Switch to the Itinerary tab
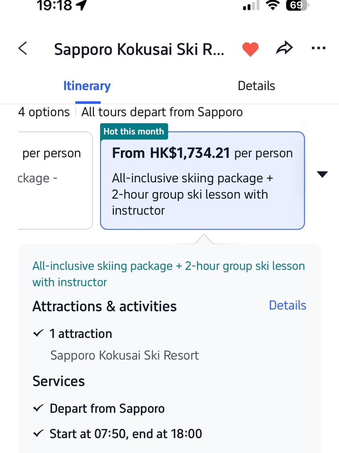Viewport: 339px width, 453px height. (x=87, y=86)
